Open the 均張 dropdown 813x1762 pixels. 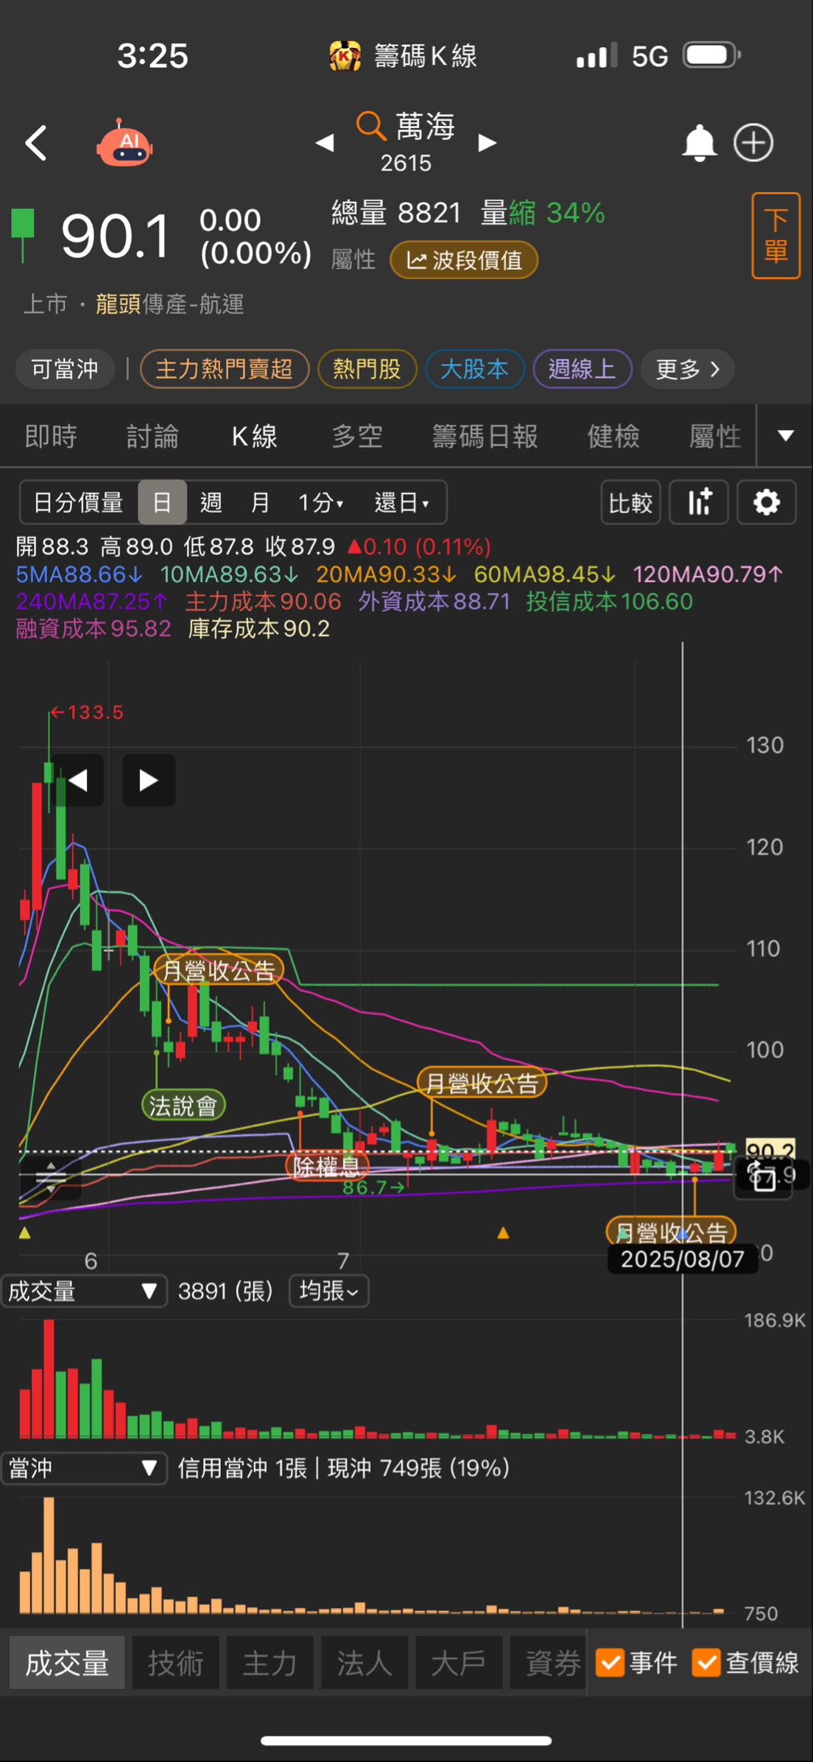[329, 1291]
